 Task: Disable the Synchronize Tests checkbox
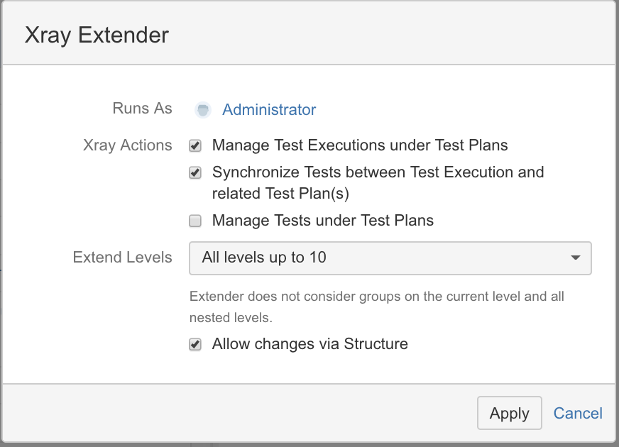195,172
